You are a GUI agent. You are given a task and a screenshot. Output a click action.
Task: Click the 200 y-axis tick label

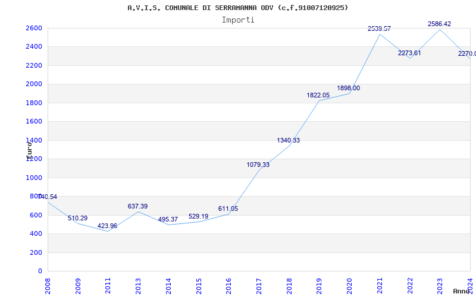point(36,252)
